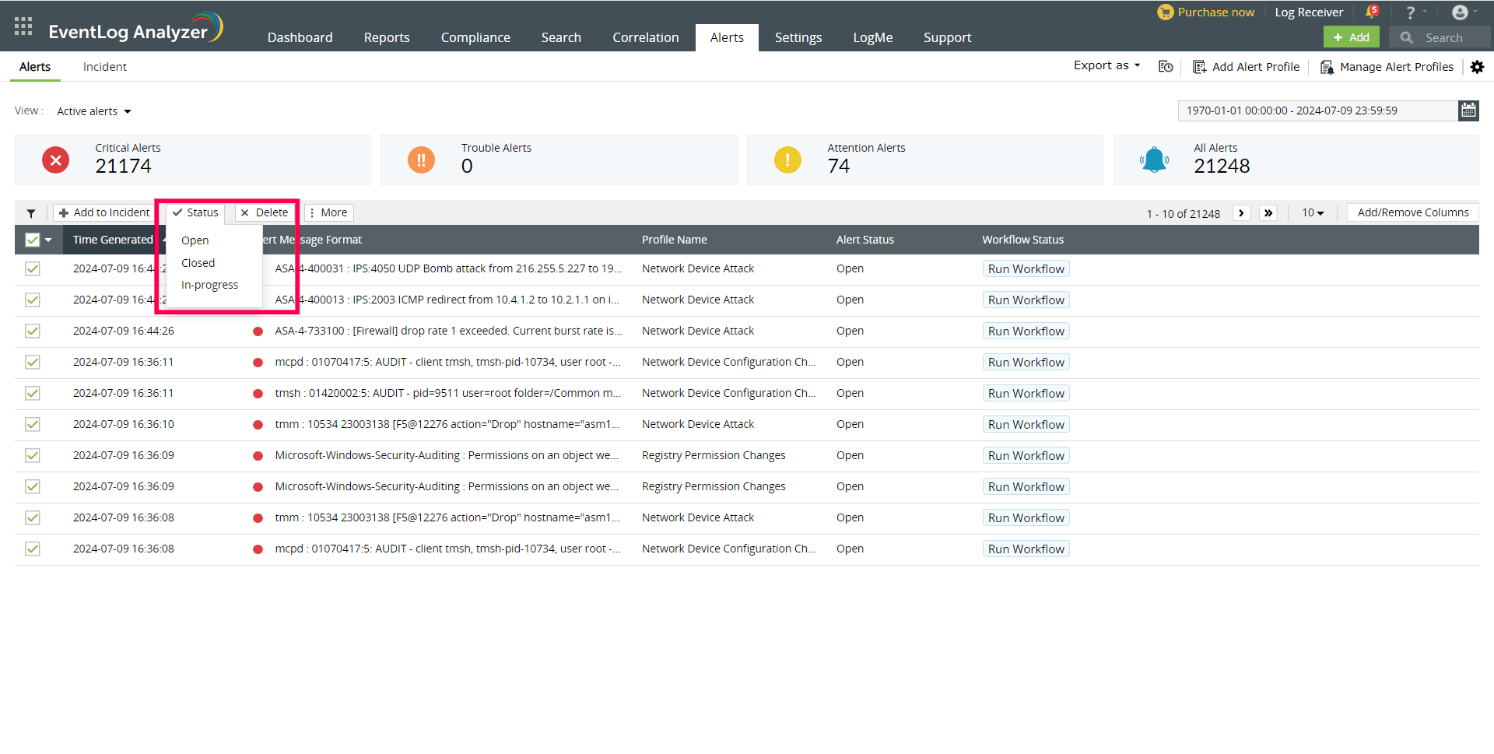Open the user account avatar icon
This screenshot has width=1494, height=754.
tap(1460, 12)
